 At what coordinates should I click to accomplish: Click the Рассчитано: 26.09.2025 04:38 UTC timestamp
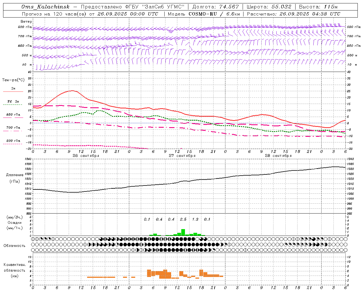point(294,14)
